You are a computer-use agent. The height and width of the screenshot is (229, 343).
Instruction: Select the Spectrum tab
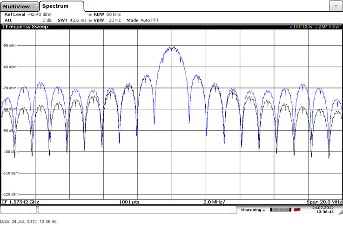56,6
